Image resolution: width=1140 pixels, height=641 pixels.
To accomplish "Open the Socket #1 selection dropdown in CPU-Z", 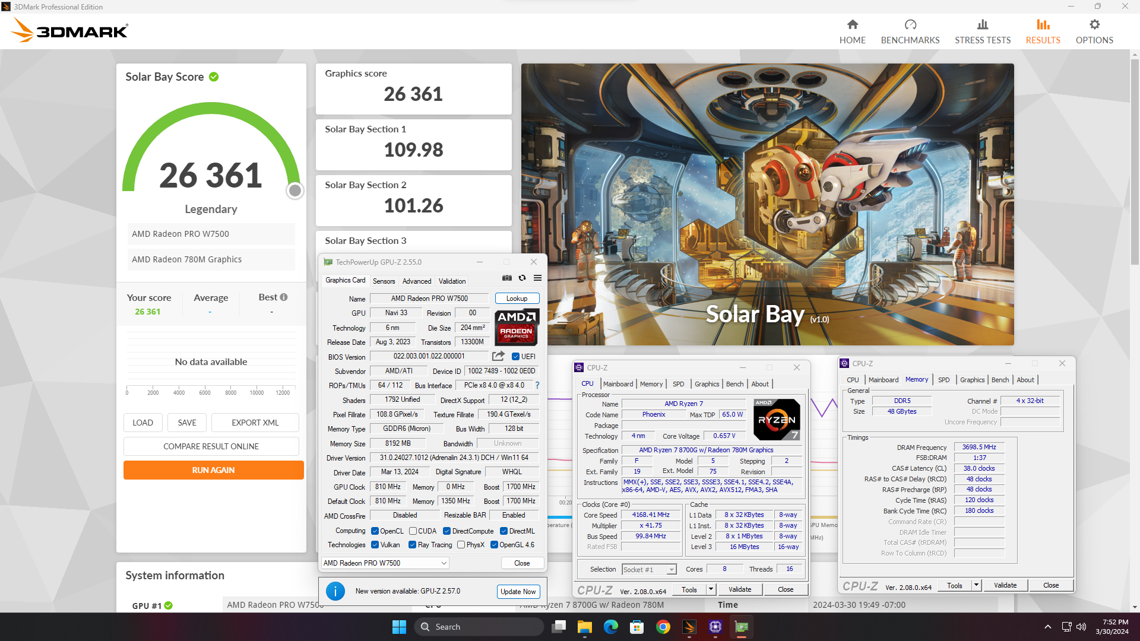I will click(x=649, y=570).
